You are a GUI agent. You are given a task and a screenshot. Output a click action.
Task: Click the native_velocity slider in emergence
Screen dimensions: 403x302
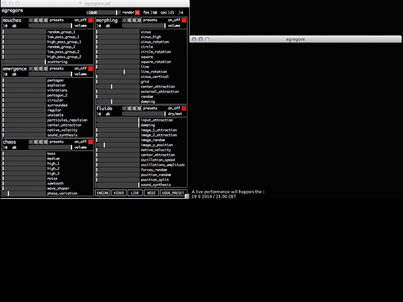click(x=24, y=130)
